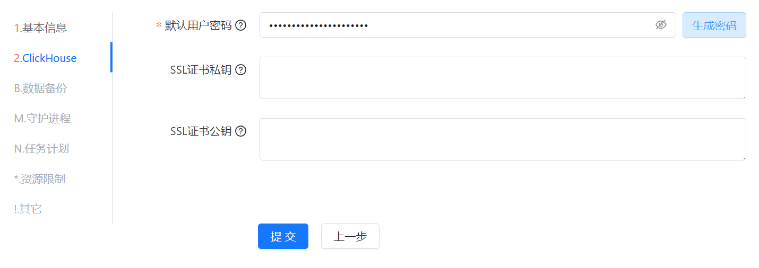
Task: Switch to the 1.基本信息 step
Action: [x=41, y=28]
